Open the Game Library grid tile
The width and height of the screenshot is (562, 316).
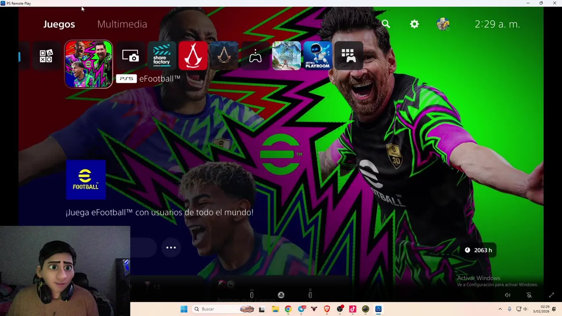349,56
